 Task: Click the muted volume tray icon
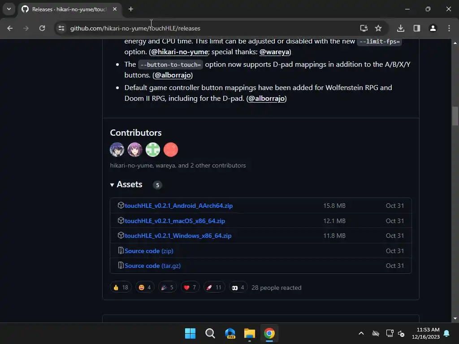[x=401, y=333]
